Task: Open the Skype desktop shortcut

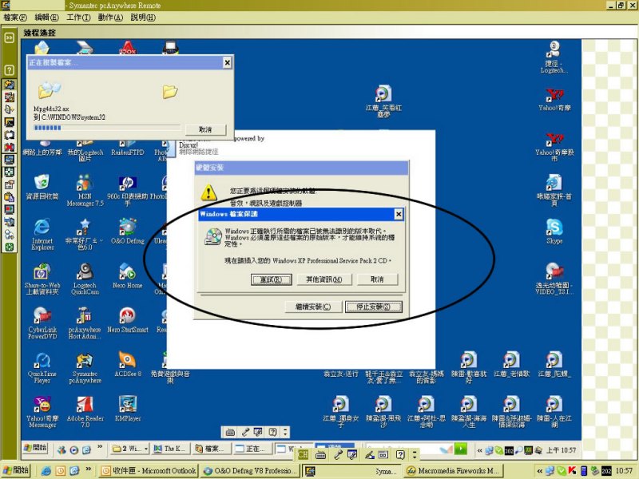Action: pyautogui.click(x=554, y=231)
